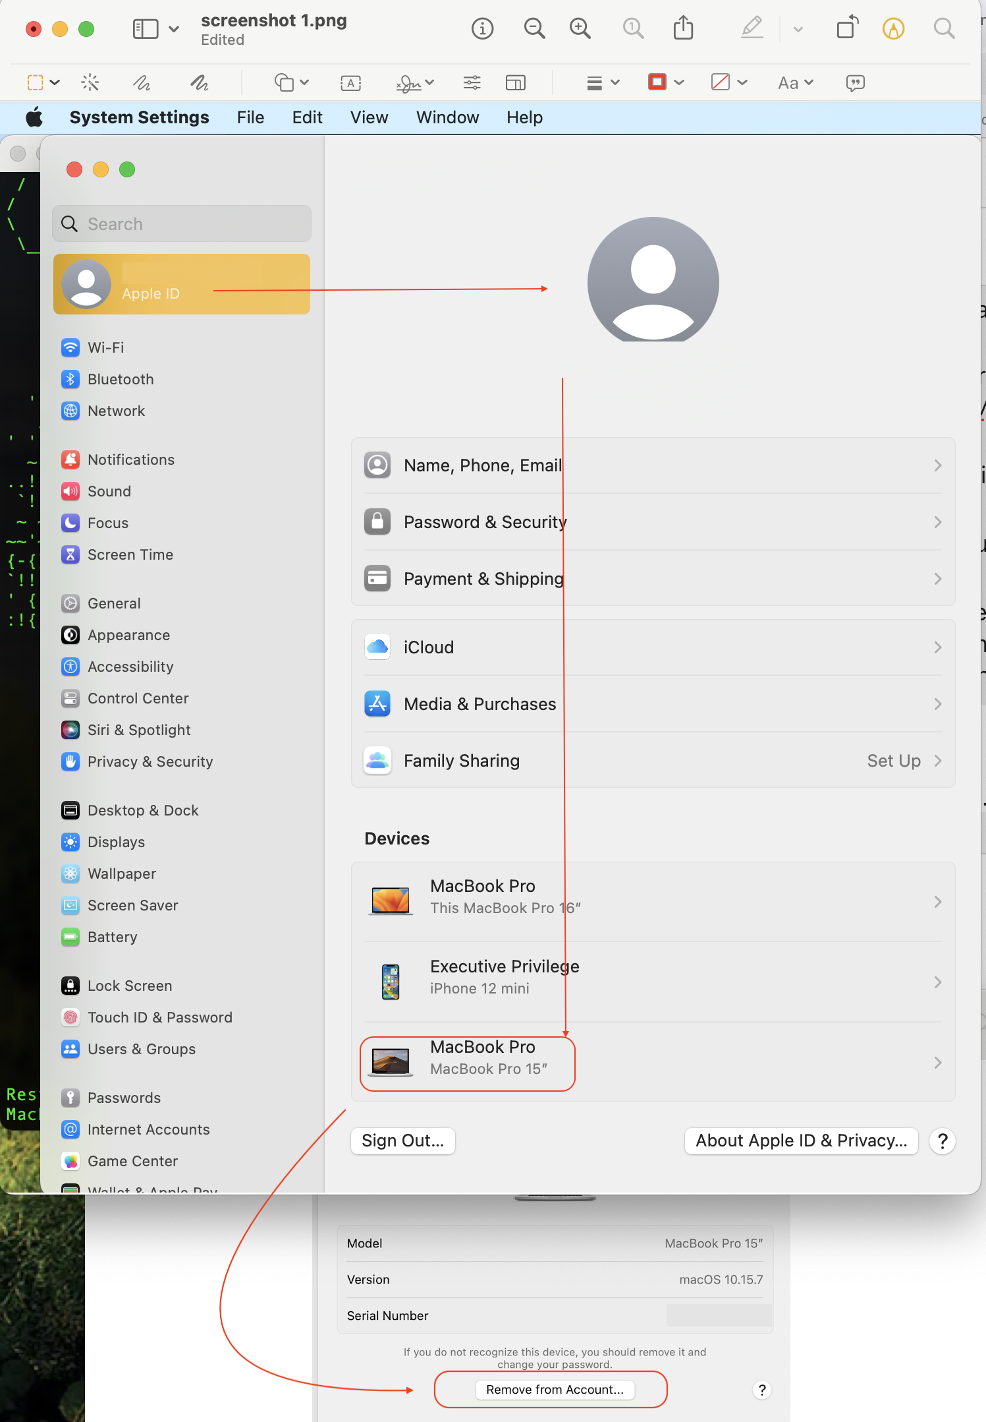The height and width of the screenshot is (1422, 986).
Task: Click the Sign Out button
Action: [403, 1141]
